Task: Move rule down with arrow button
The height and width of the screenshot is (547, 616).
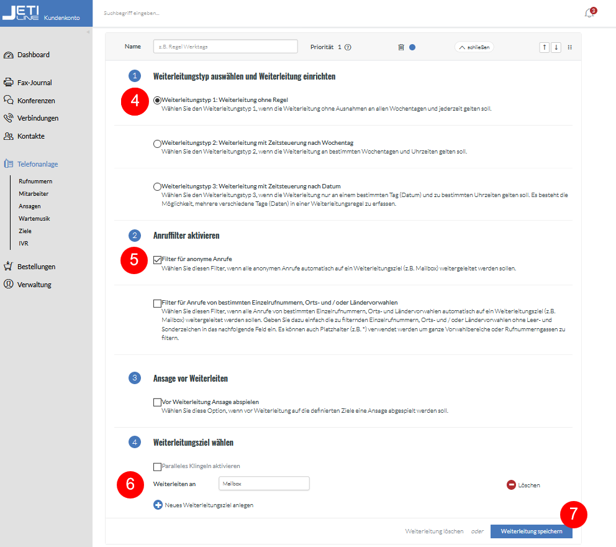Action: tap(556, 47)
